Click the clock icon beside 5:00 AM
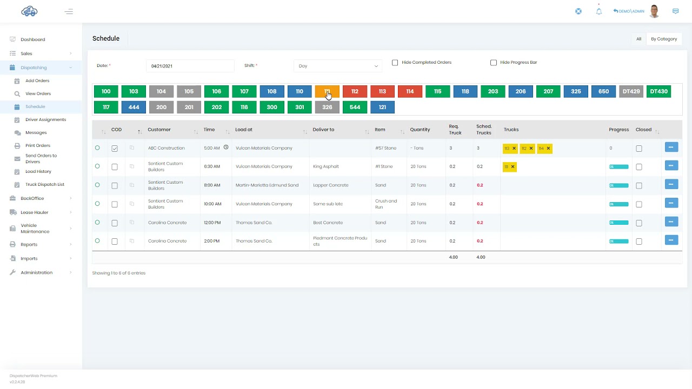 click(x=226, y=147)
